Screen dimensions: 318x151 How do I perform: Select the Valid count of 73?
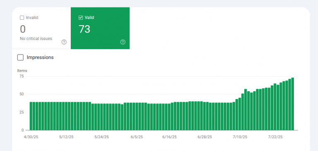pos(84,29)
